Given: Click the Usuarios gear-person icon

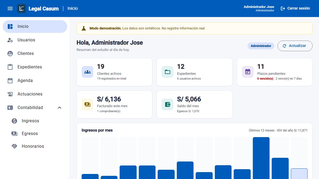Looking at the screenshot, I should [10, 40].
